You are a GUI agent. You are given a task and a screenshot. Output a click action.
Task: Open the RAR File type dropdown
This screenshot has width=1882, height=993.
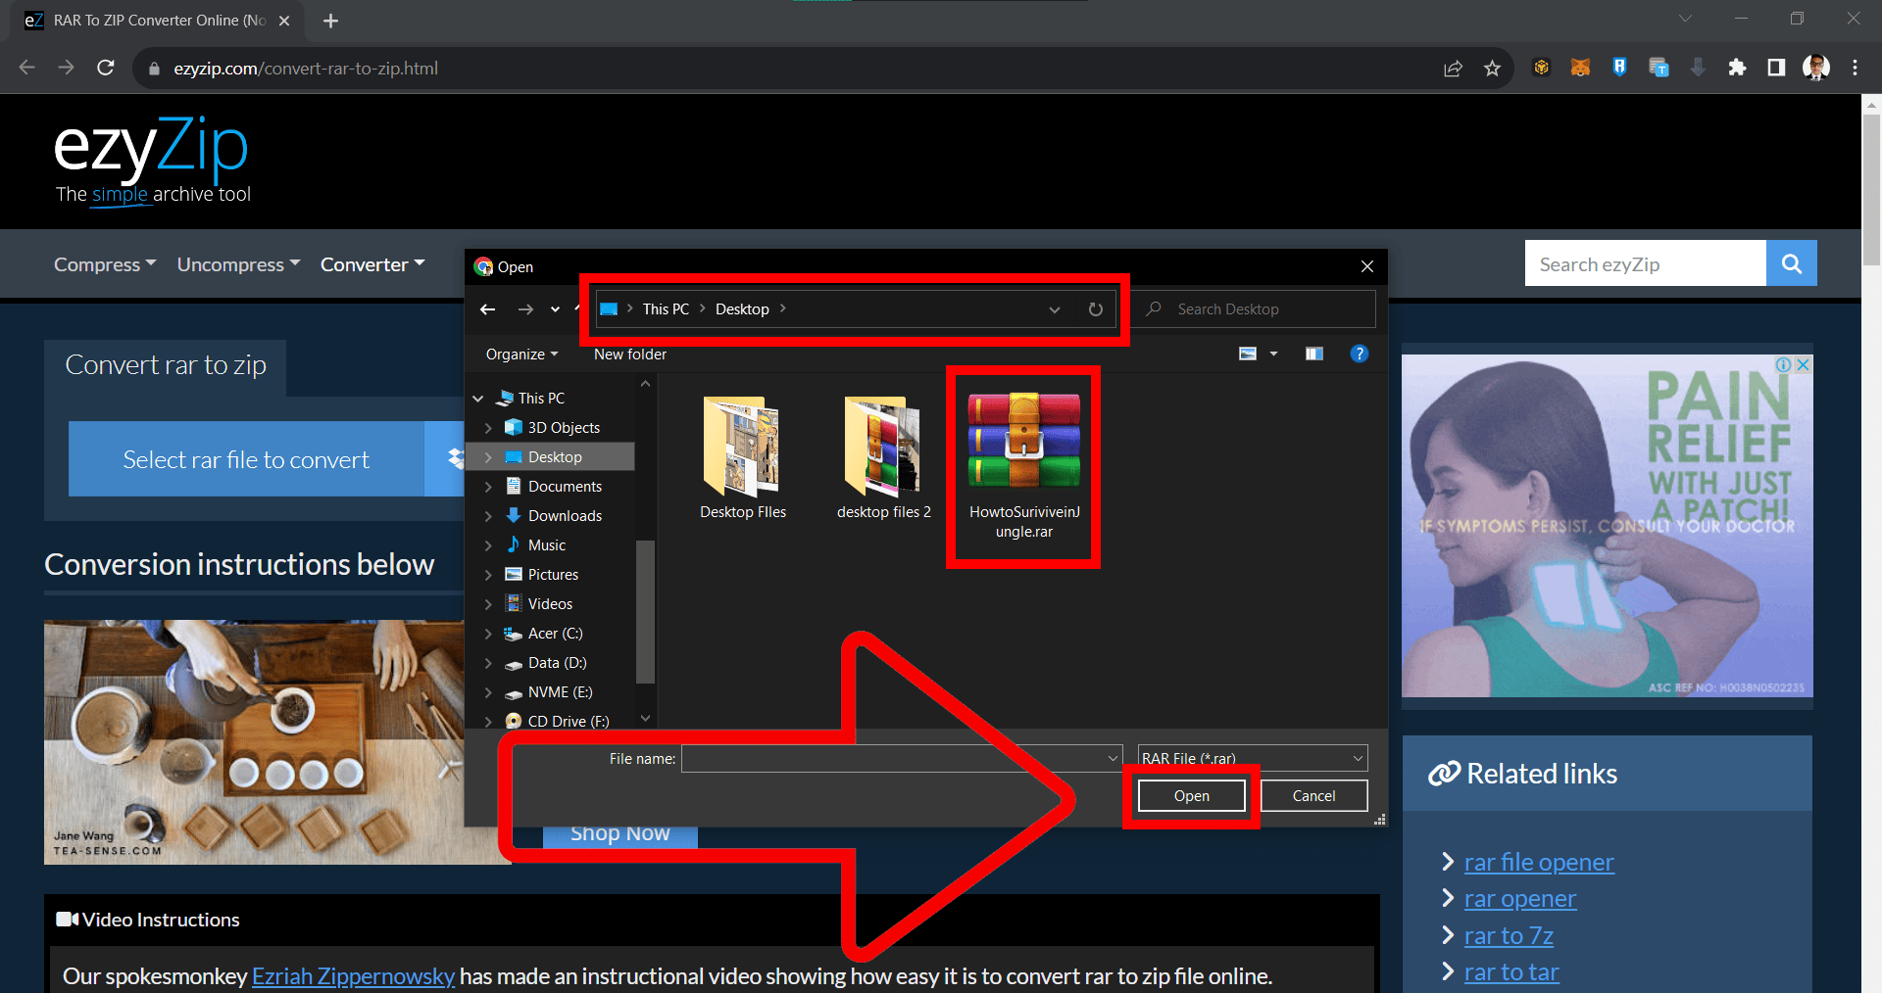click(1358, 758)
